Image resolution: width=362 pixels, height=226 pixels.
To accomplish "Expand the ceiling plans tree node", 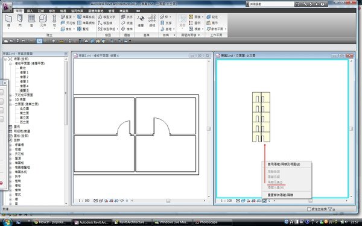I will coord(10,95).
